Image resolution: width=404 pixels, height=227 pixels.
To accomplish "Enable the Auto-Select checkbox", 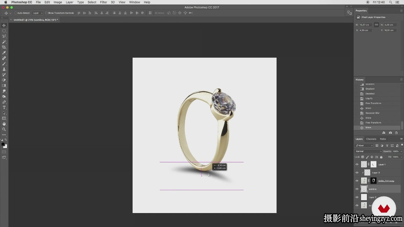I will tap(15, 13).
